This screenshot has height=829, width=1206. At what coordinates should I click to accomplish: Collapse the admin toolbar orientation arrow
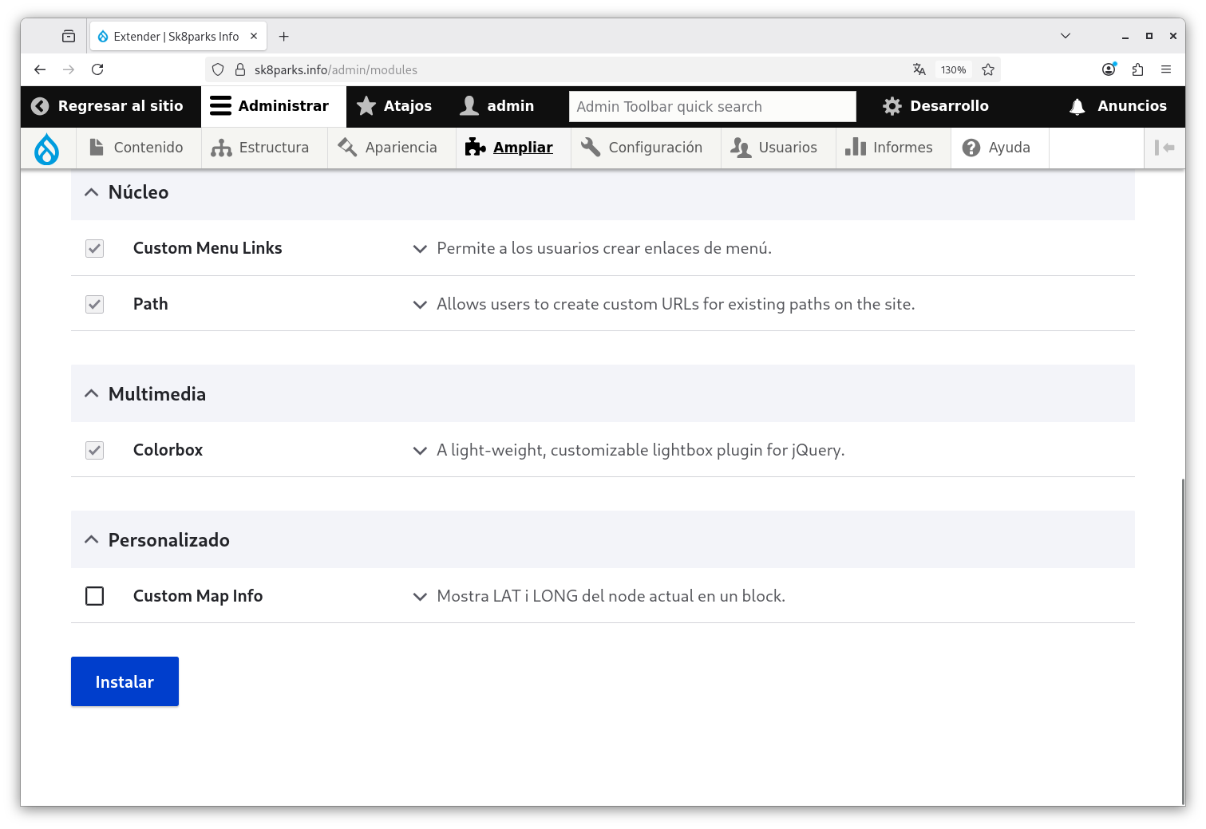click(1164, 148)
